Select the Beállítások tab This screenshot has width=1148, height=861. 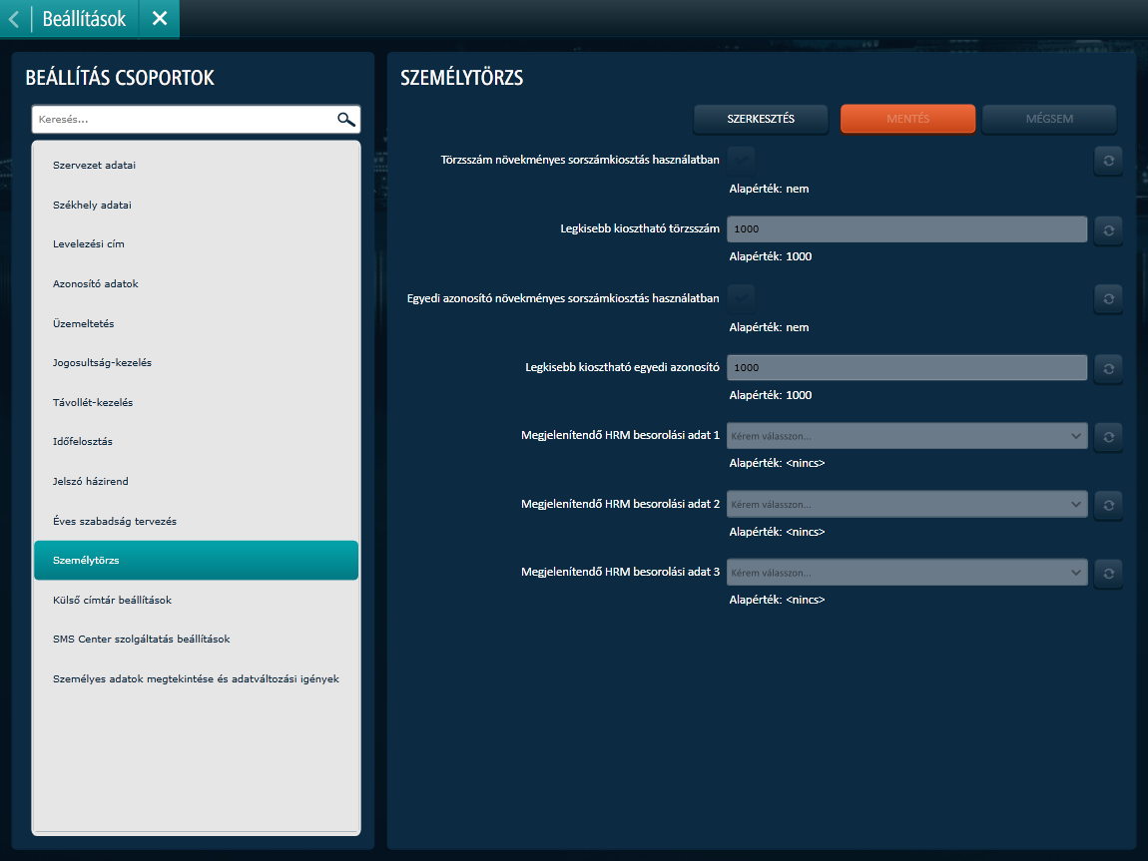click(84, 19)
